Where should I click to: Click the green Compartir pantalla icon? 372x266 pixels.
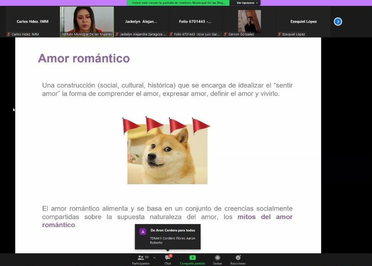(x=193, y=258)
